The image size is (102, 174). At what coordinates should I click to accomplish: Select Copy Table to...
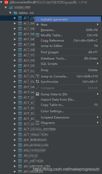pos(68,105)
